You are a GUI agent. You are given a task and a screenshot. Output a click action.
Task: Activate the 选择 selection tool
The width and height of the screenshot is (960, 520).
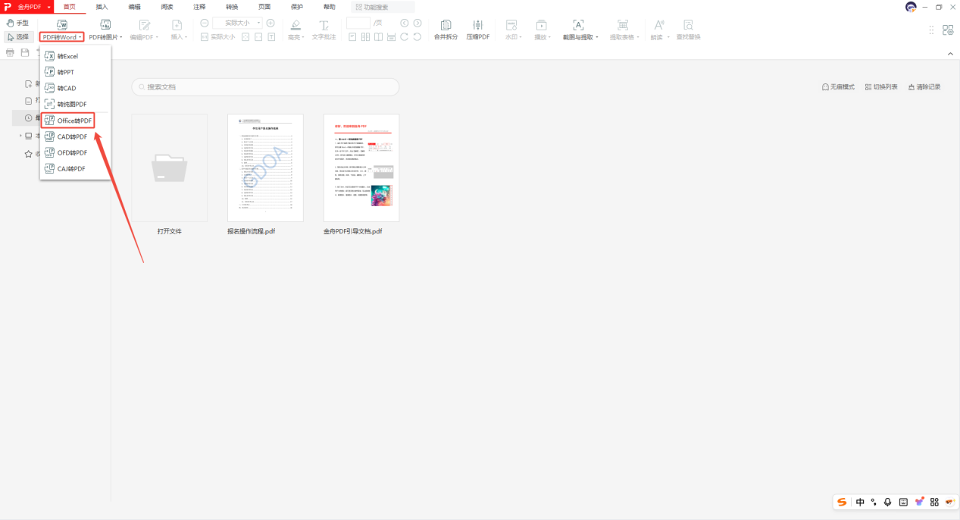17,36
